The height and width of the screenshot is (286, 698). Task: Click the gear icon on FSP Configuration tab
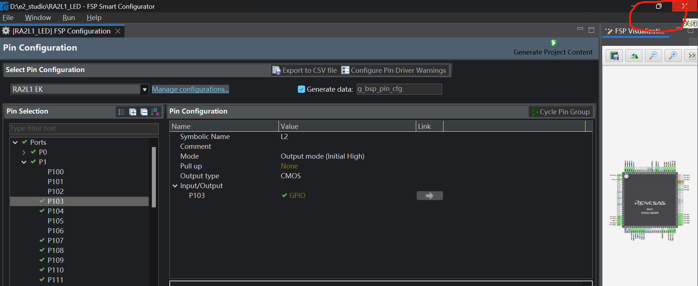(x=6, y=31)
